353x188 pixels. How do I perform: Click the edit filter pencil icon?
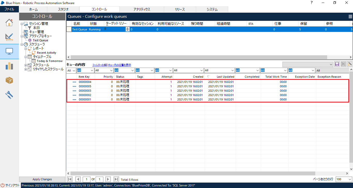click(350, 64)
